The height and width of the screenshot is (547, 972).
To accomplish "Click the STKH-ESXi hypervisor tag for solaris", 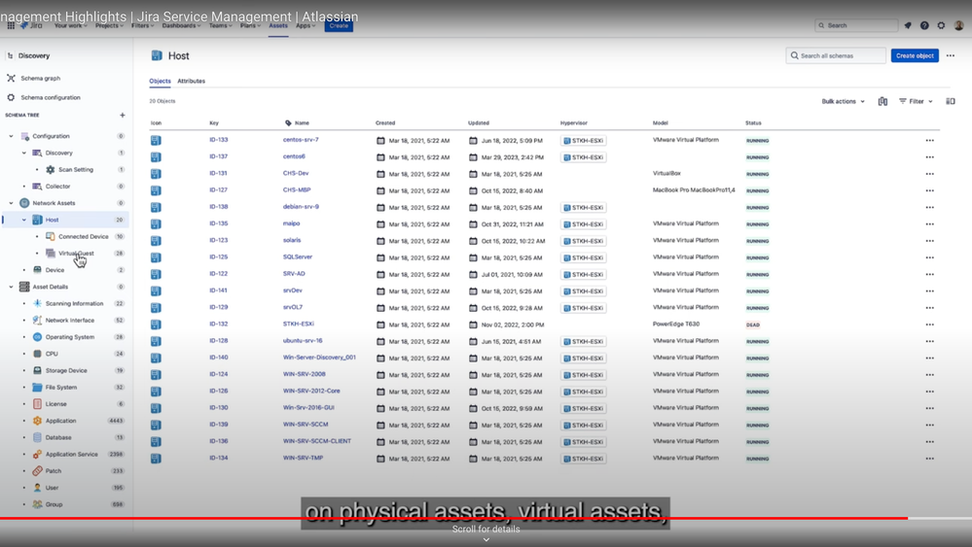I will point(584,241).
